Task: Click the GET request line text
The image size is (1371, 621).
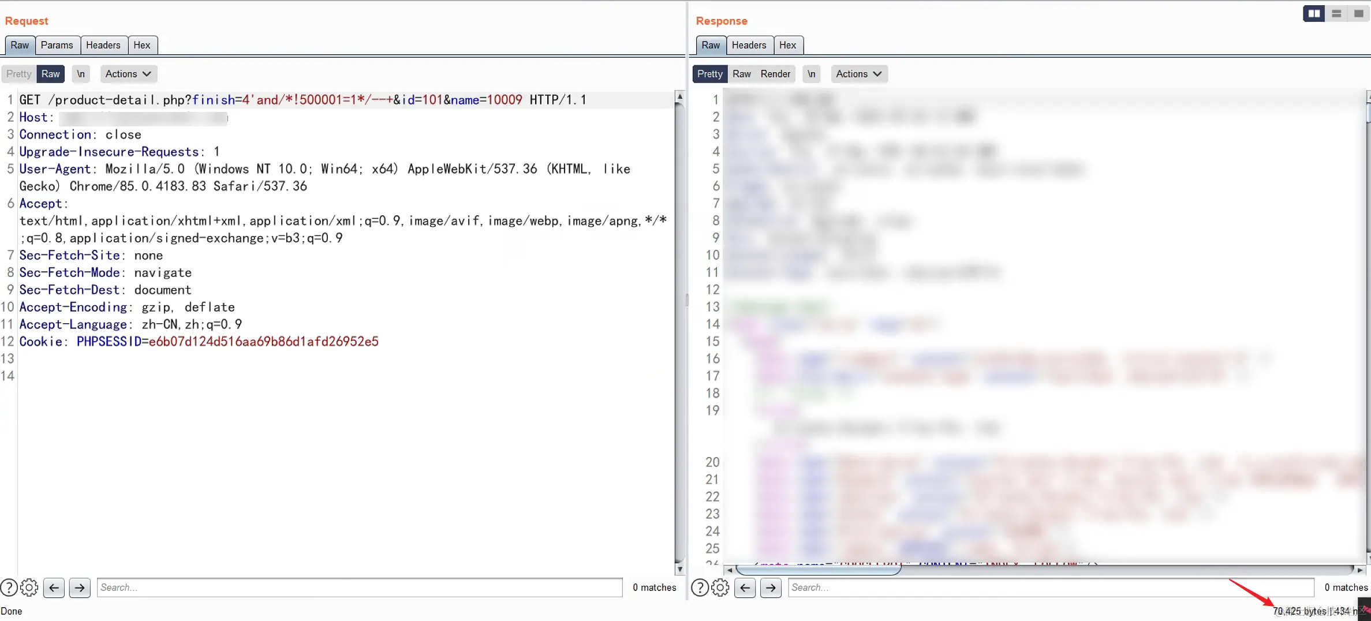Action: point(303,100)
